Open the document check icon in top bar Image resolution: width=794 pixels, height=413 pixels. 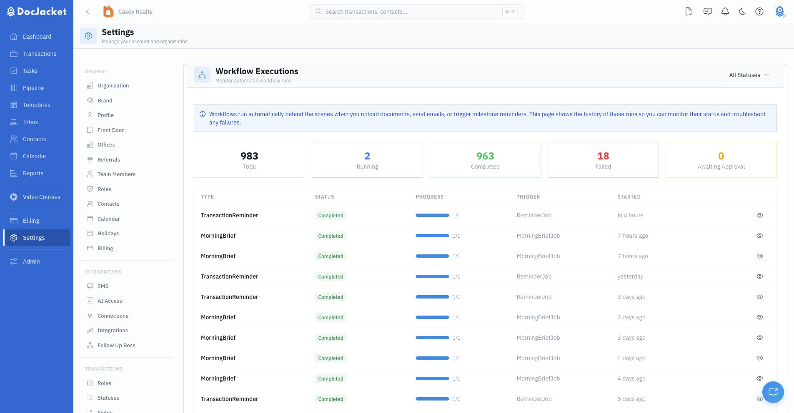[x=689, y=12]
